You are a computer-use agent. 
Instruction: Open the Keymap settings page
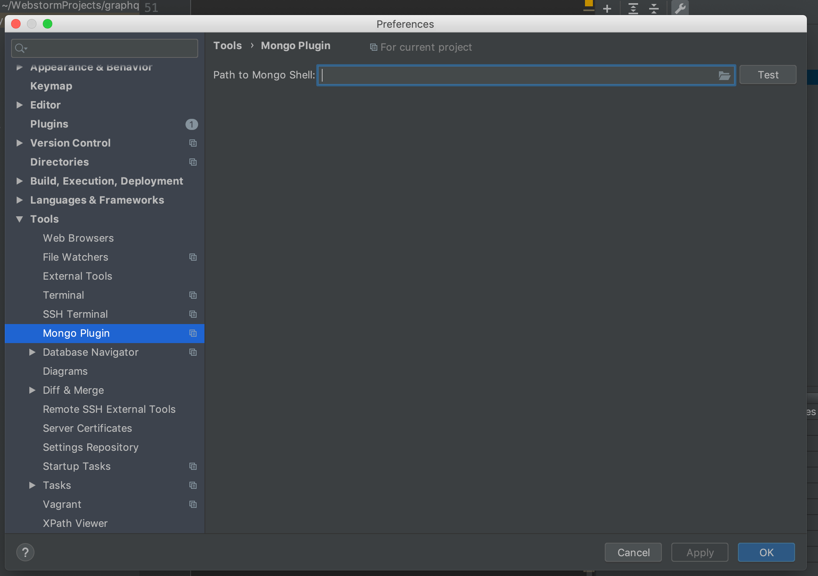coord(51,86)
